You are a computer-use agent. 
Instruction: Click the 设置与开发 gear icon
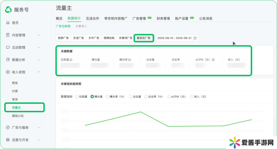[8, 140]
